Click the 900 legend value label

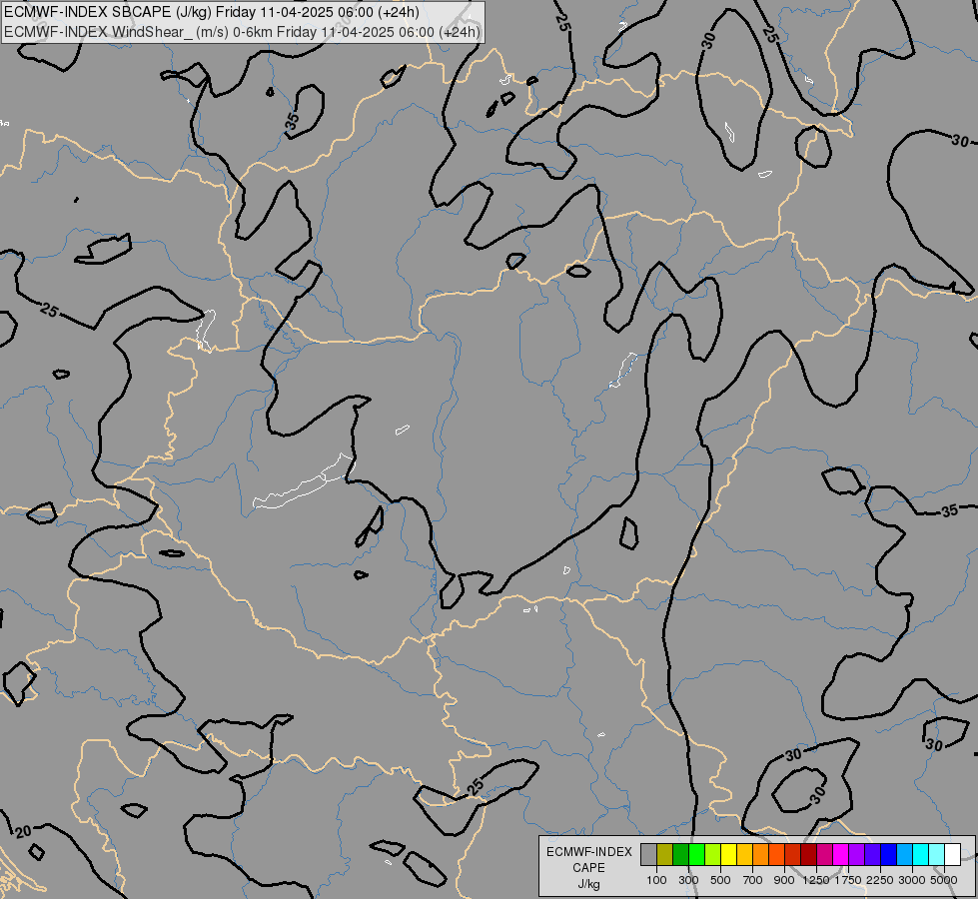click(x=784, y=880)
